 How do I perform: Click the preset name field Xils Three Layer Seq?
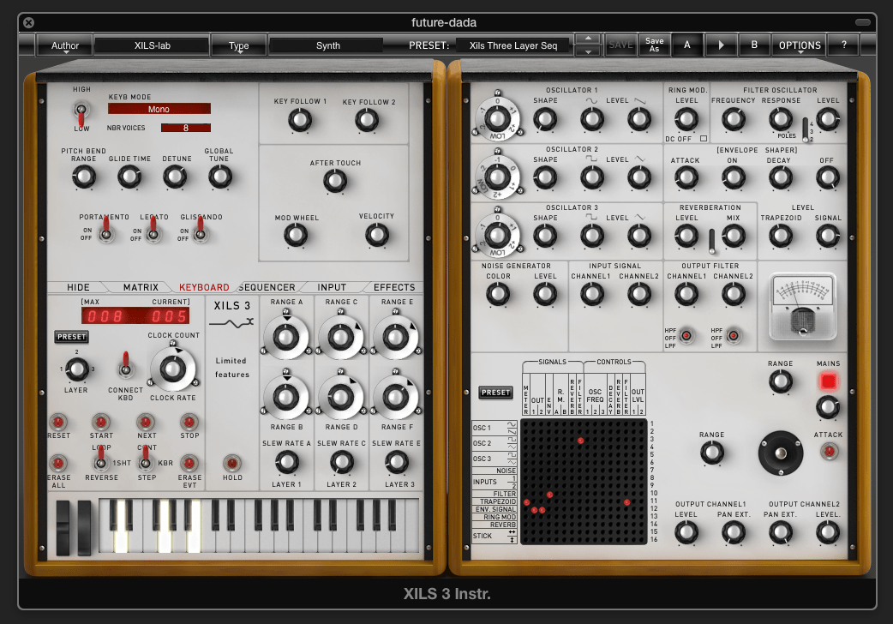513,45
